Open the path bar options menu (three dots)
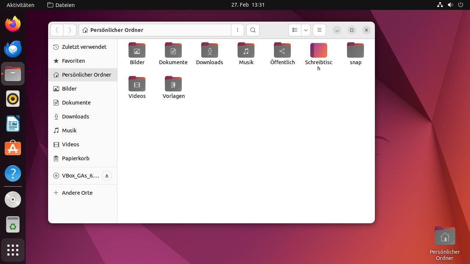The width and height of the screenshot is (470, 264). [237, 30]
